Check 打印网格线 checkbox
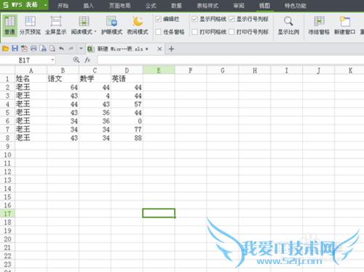The width and height of the screenshot is (364, 272). [x=194, y=32]
